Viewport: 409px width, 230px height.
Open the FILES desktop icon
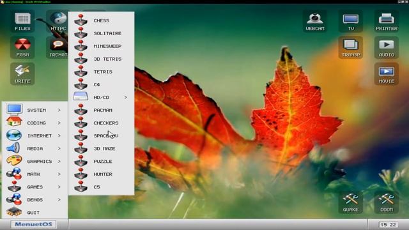click(x=23, y=21)
